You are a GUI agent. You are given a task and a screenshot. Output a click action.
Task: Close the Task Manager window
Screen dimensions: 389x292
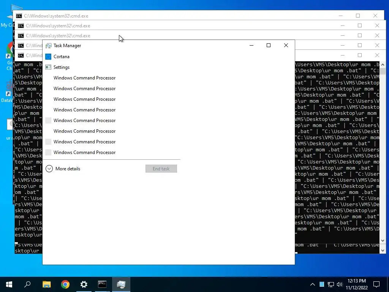tap(286, 46)
